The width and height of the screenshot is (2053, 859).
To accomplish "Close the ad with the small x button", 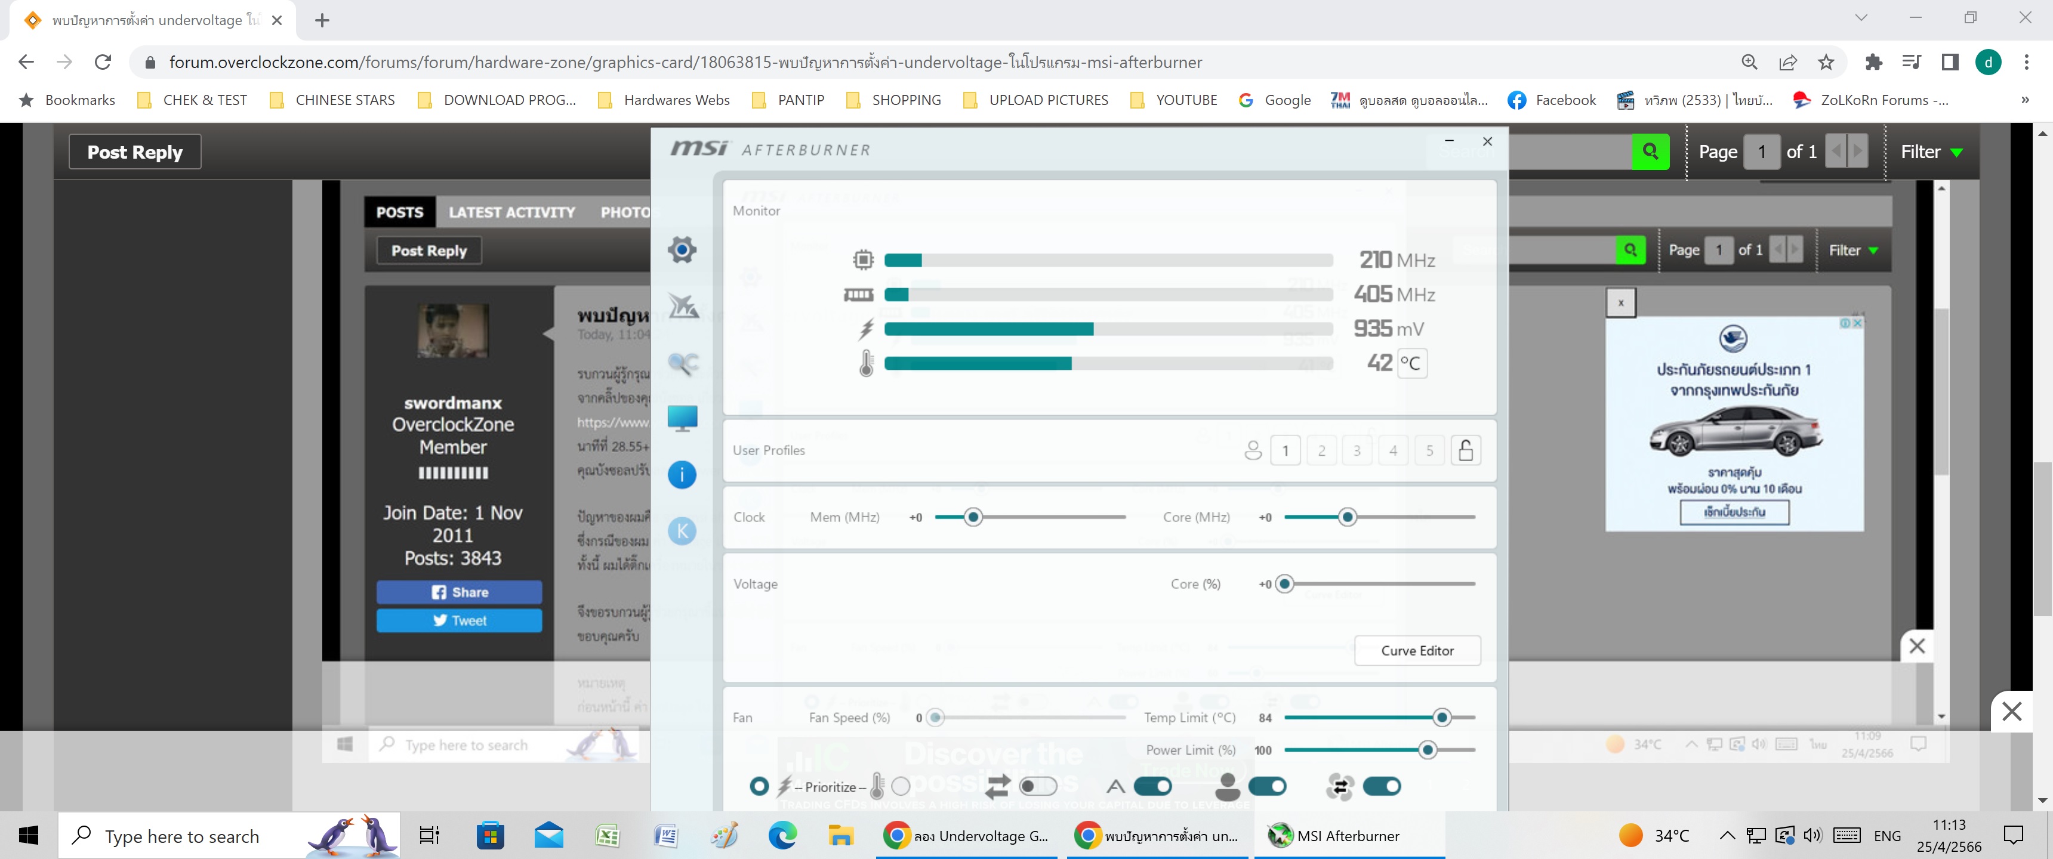I will [1620, 304].
